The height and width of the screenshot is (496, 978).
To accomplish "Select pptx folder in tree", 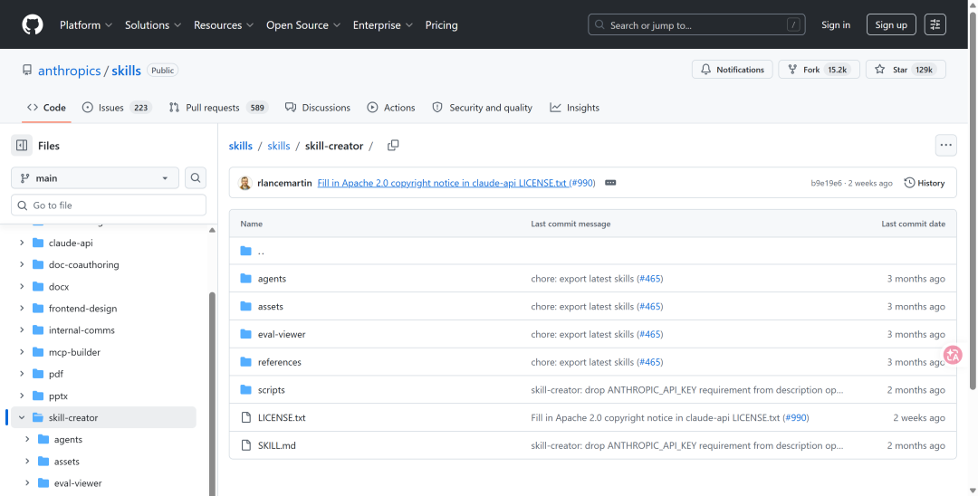I will coord(59,396).
